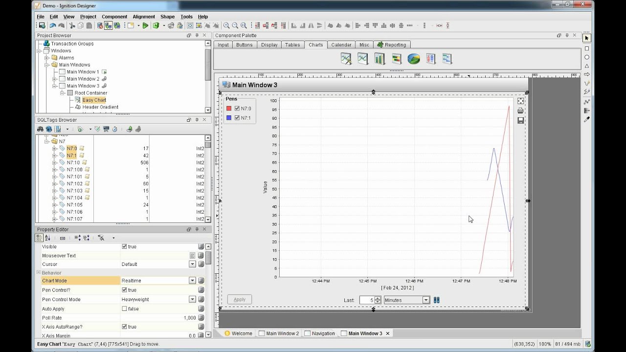The height and width of the screenshot is (352, 626).
Task: Choose the Selection arrow tool
Action: click(x=587, y=38)
